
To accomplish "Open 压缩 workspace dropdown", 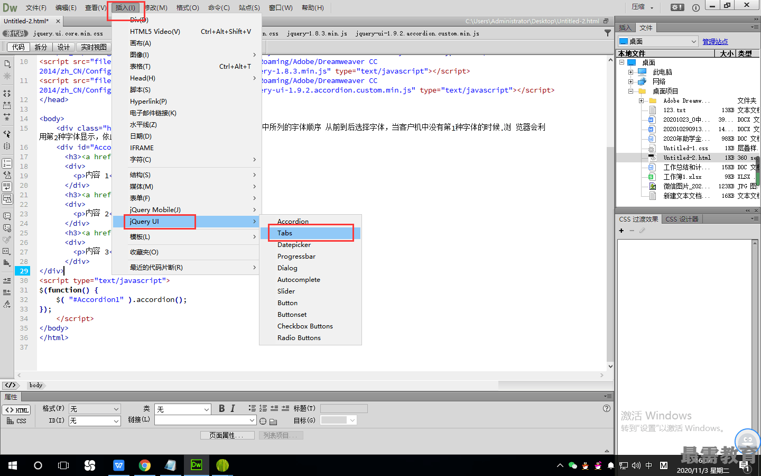I will point(643,7).
